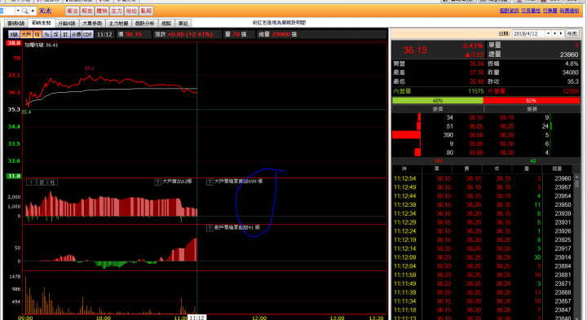This screenshot has width=587, height=320.
Task: Click the red 52% outer volume bar
Action: (x=532, y=101)
